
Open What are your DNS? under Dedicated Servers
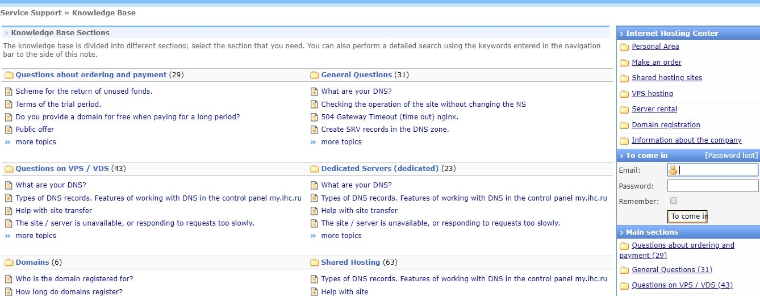356,185
